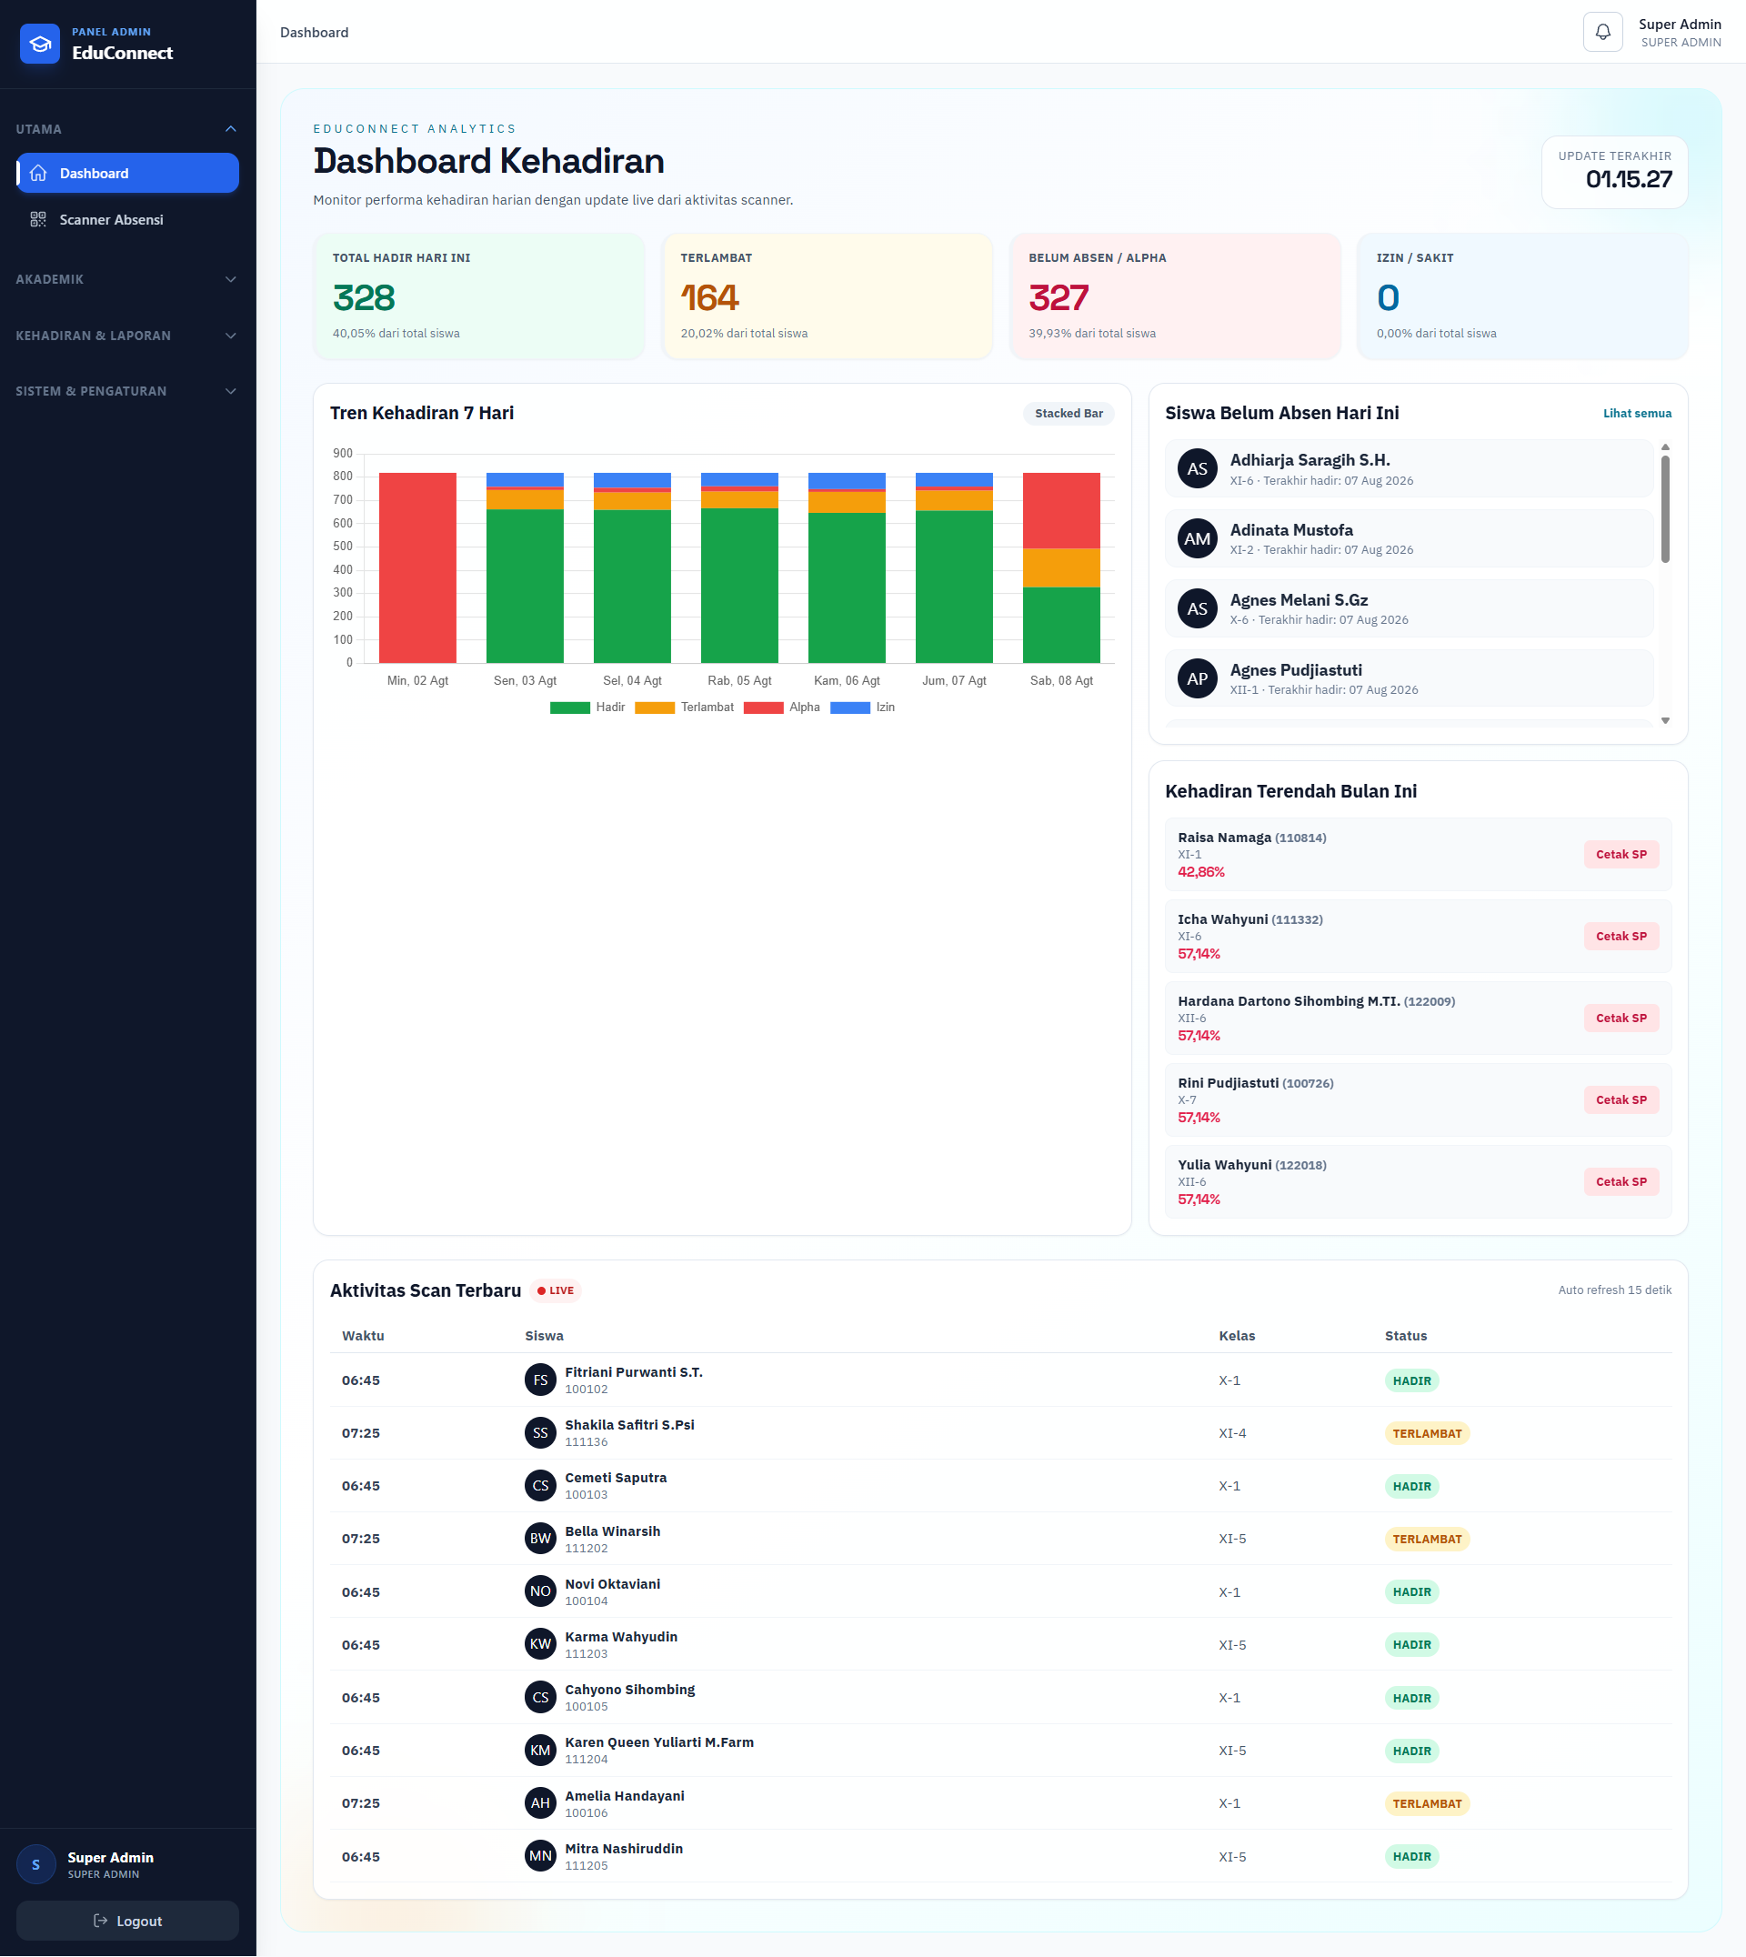Screen dimensions: 1746x1957
Task: Open the Scanner Absensi menu item
Action: pyautogui.click(x=127, y=220)
